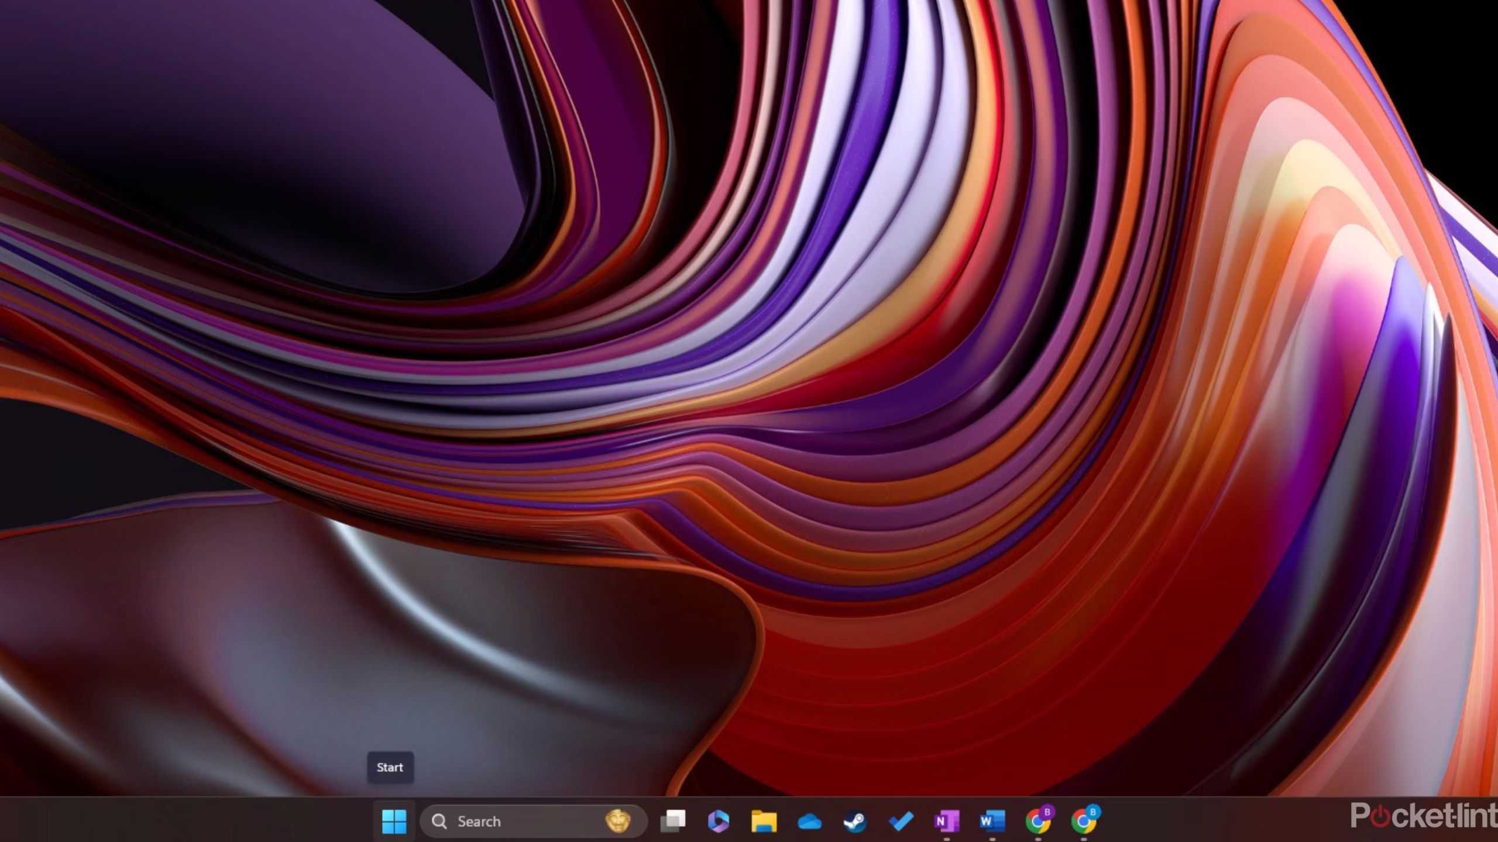Click the Start tooltip label

(x=390, y=767)
